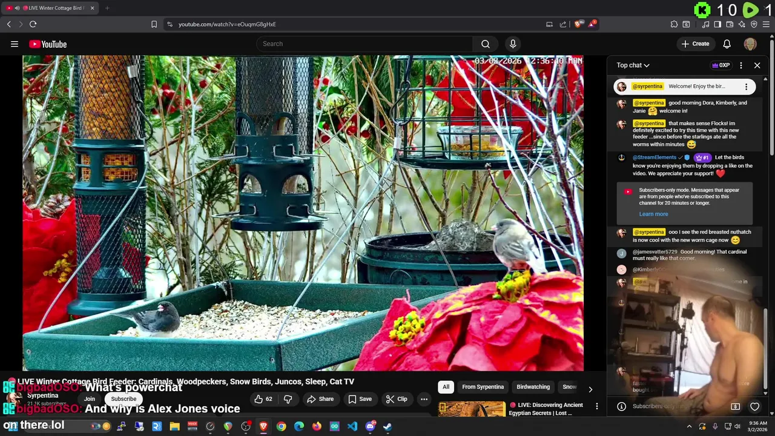Go to the YouTube home logo

[48, 44]
